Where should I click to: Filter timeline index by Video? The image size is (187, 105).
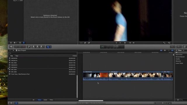39,100
